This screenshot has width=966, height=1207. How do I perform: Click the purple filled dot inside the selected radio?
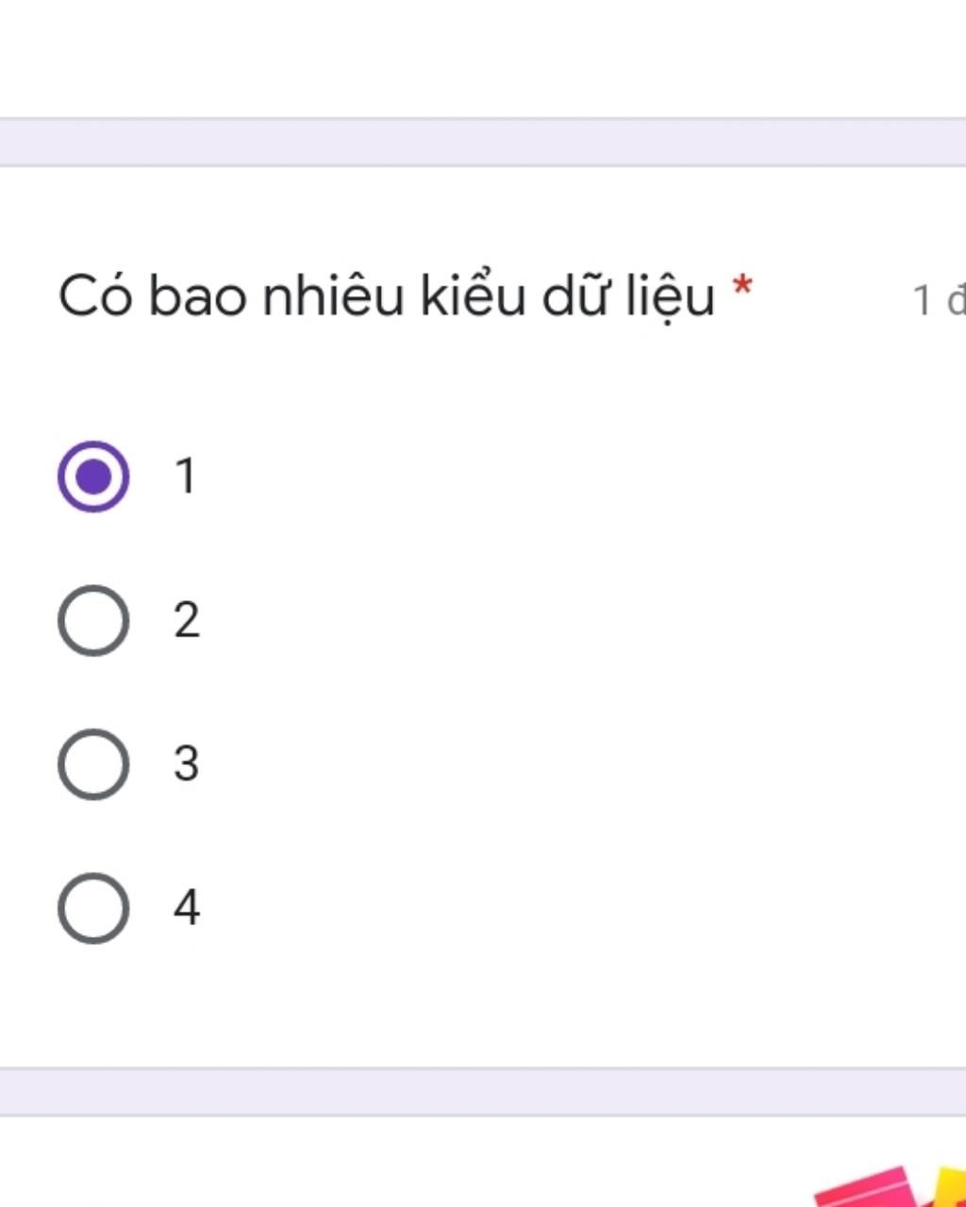pos(93,477)
